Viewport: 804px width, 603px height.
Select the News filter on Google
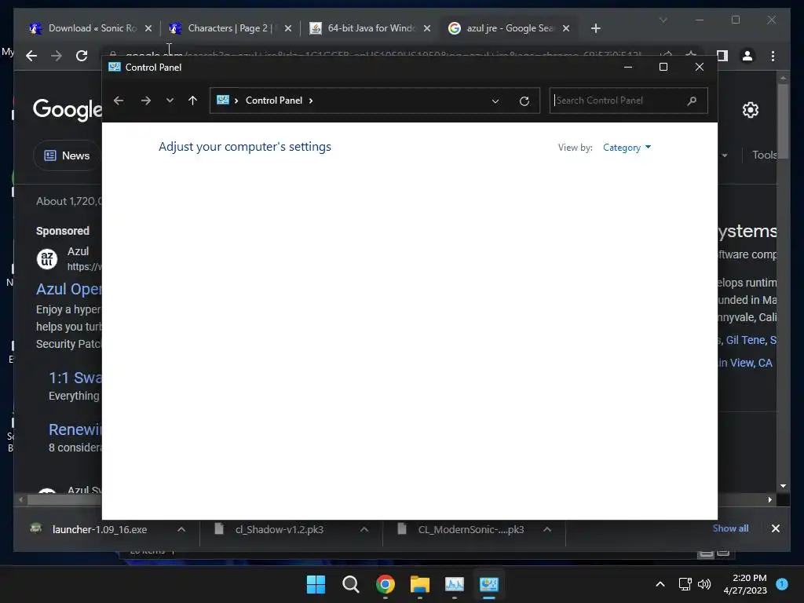click(68, 155)
